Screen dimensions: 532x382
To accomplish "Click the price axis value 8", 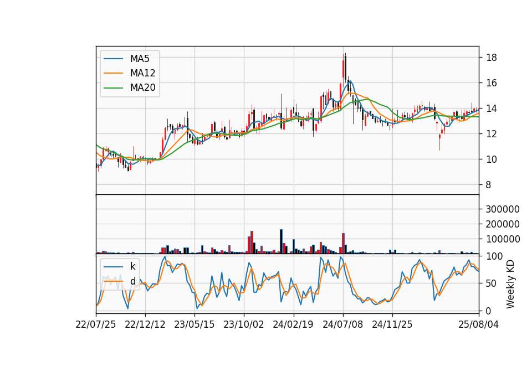I will click(x=489, y=185).
